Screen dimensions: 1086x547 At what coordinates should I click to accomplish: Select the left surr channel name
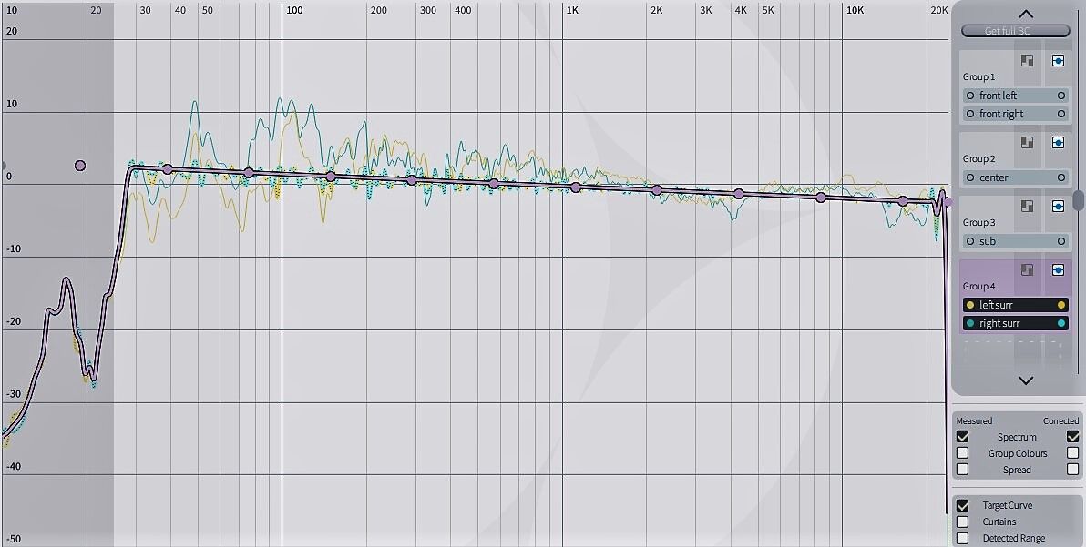point(996,305)
